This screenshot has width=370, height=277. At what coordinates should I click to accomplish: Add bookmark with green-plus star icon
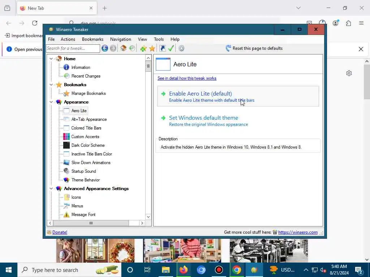pyautogui.click(x=143, y=49)
